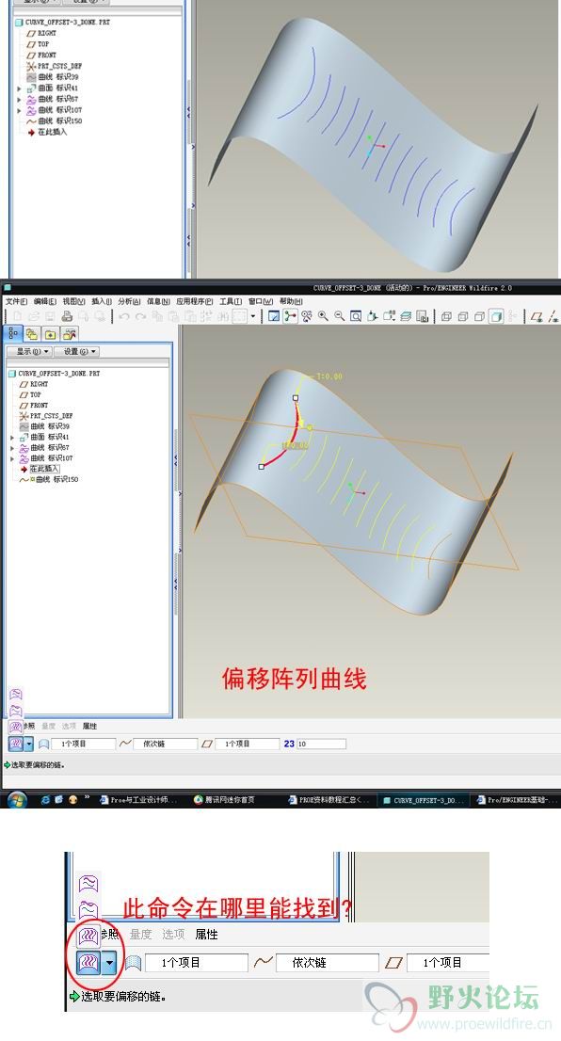Click the 属性 tab in the dashboard

pyautogui.click(x=89, y=727)
